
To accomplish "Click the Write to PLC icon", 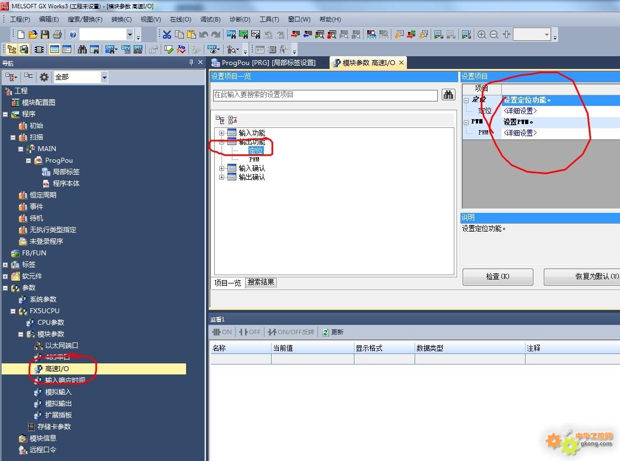I will click(295, 35).
